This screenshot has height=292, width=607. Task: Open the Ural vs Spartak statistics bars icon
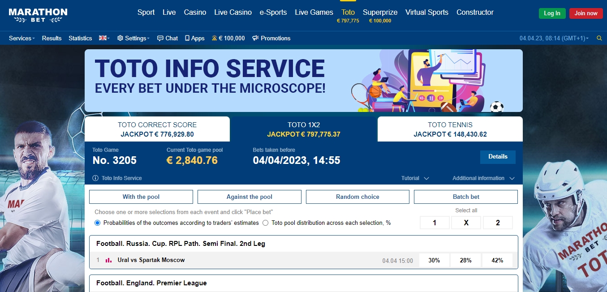pyautogui.click(x=108, y=260)
